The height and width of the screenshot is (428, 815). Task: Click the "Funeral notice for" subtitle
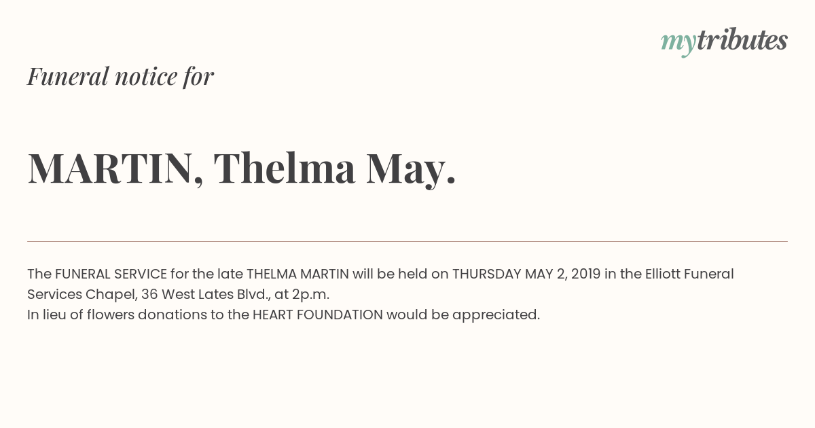click(120, 76)
